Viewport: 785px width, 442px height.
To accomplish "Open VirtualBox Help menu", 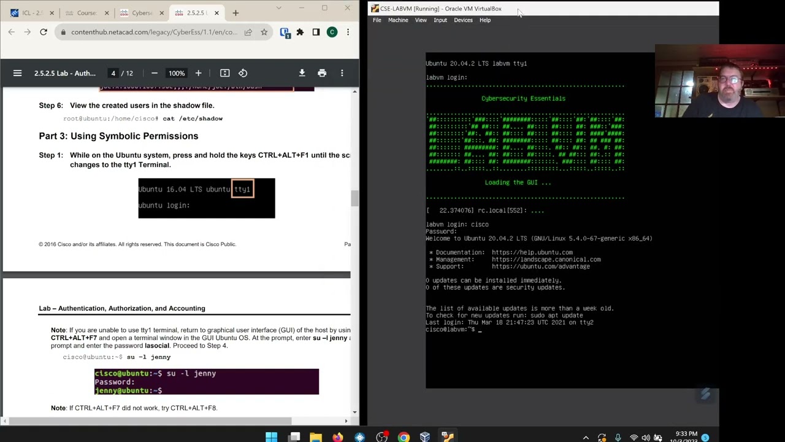I will [485, 20].
